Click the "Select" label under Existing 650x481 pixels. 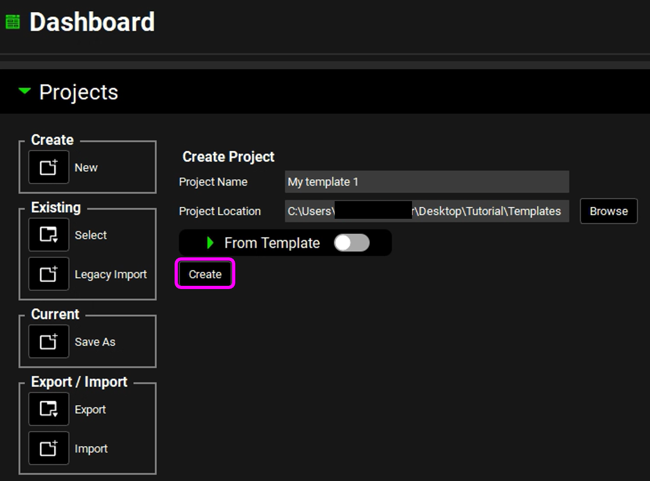tap(91, 235)
